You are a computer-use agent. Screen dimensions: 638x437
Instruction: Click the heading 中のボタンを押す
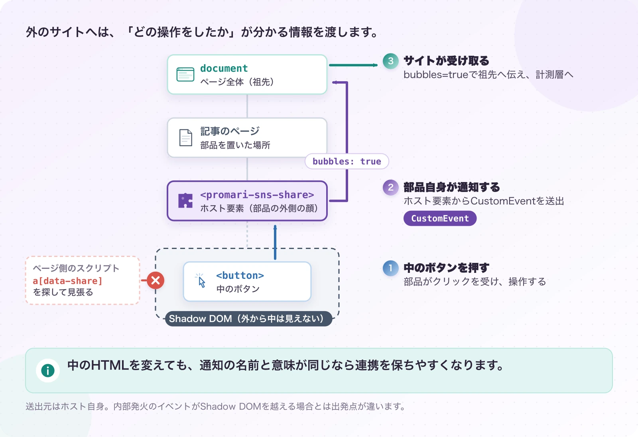446,268
